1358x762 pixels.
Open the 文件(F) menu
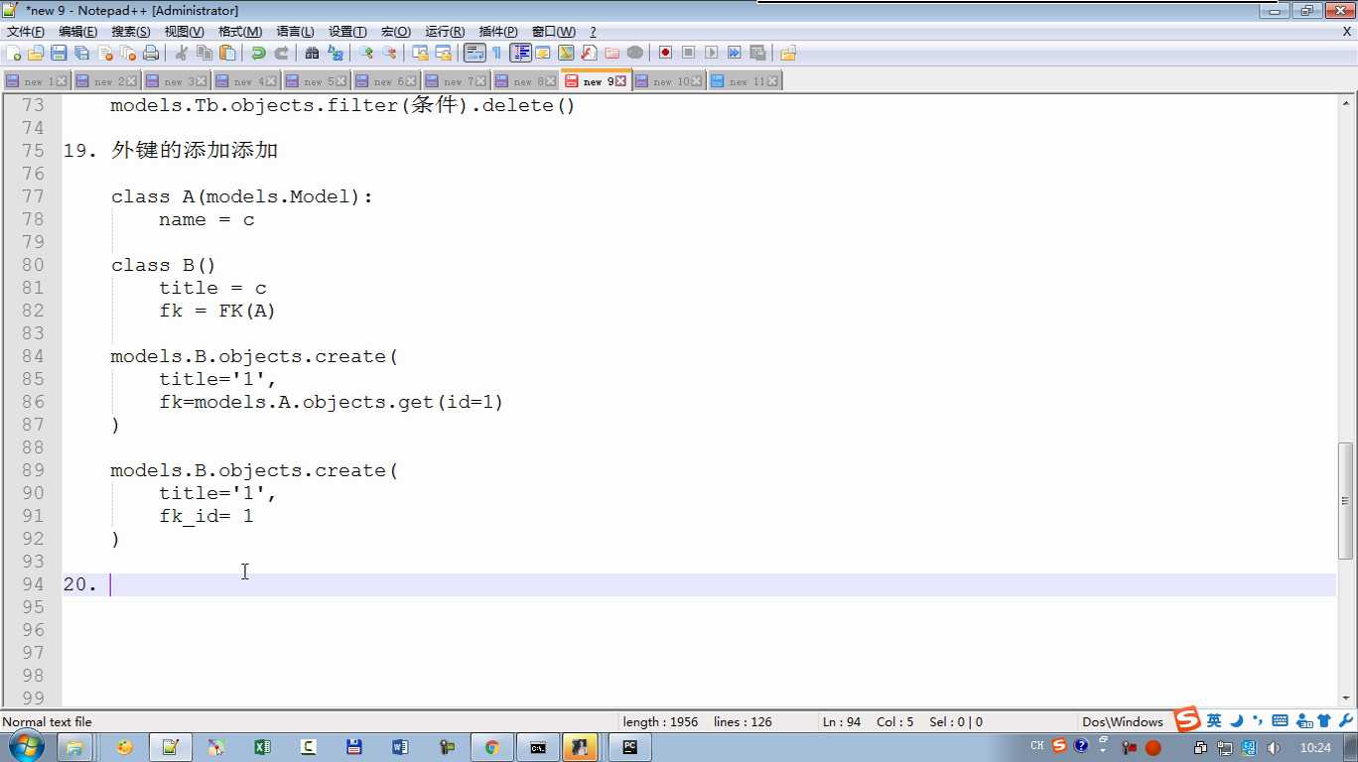pyautogui.click(x=26, y=32)
